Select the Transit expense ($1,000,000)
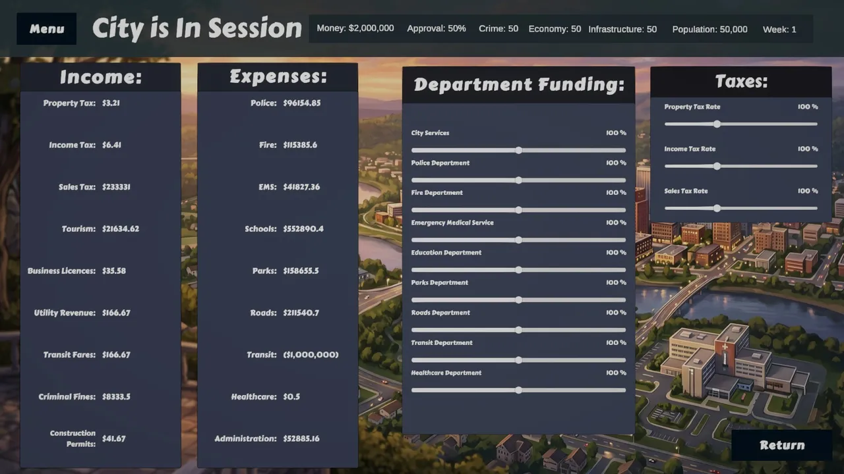The height and width of the screenshot is (474, 844). [311, 354]
